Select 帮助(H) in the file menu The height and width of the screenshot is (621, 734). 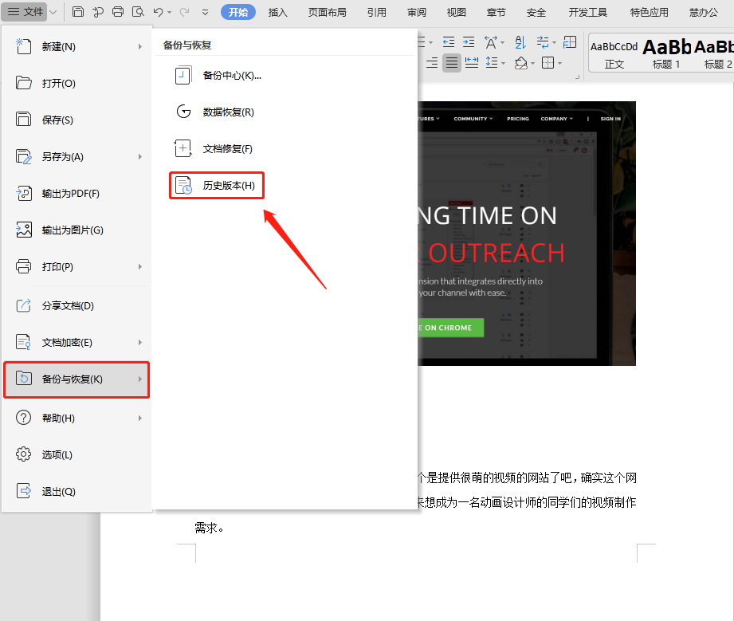(77, 418)
